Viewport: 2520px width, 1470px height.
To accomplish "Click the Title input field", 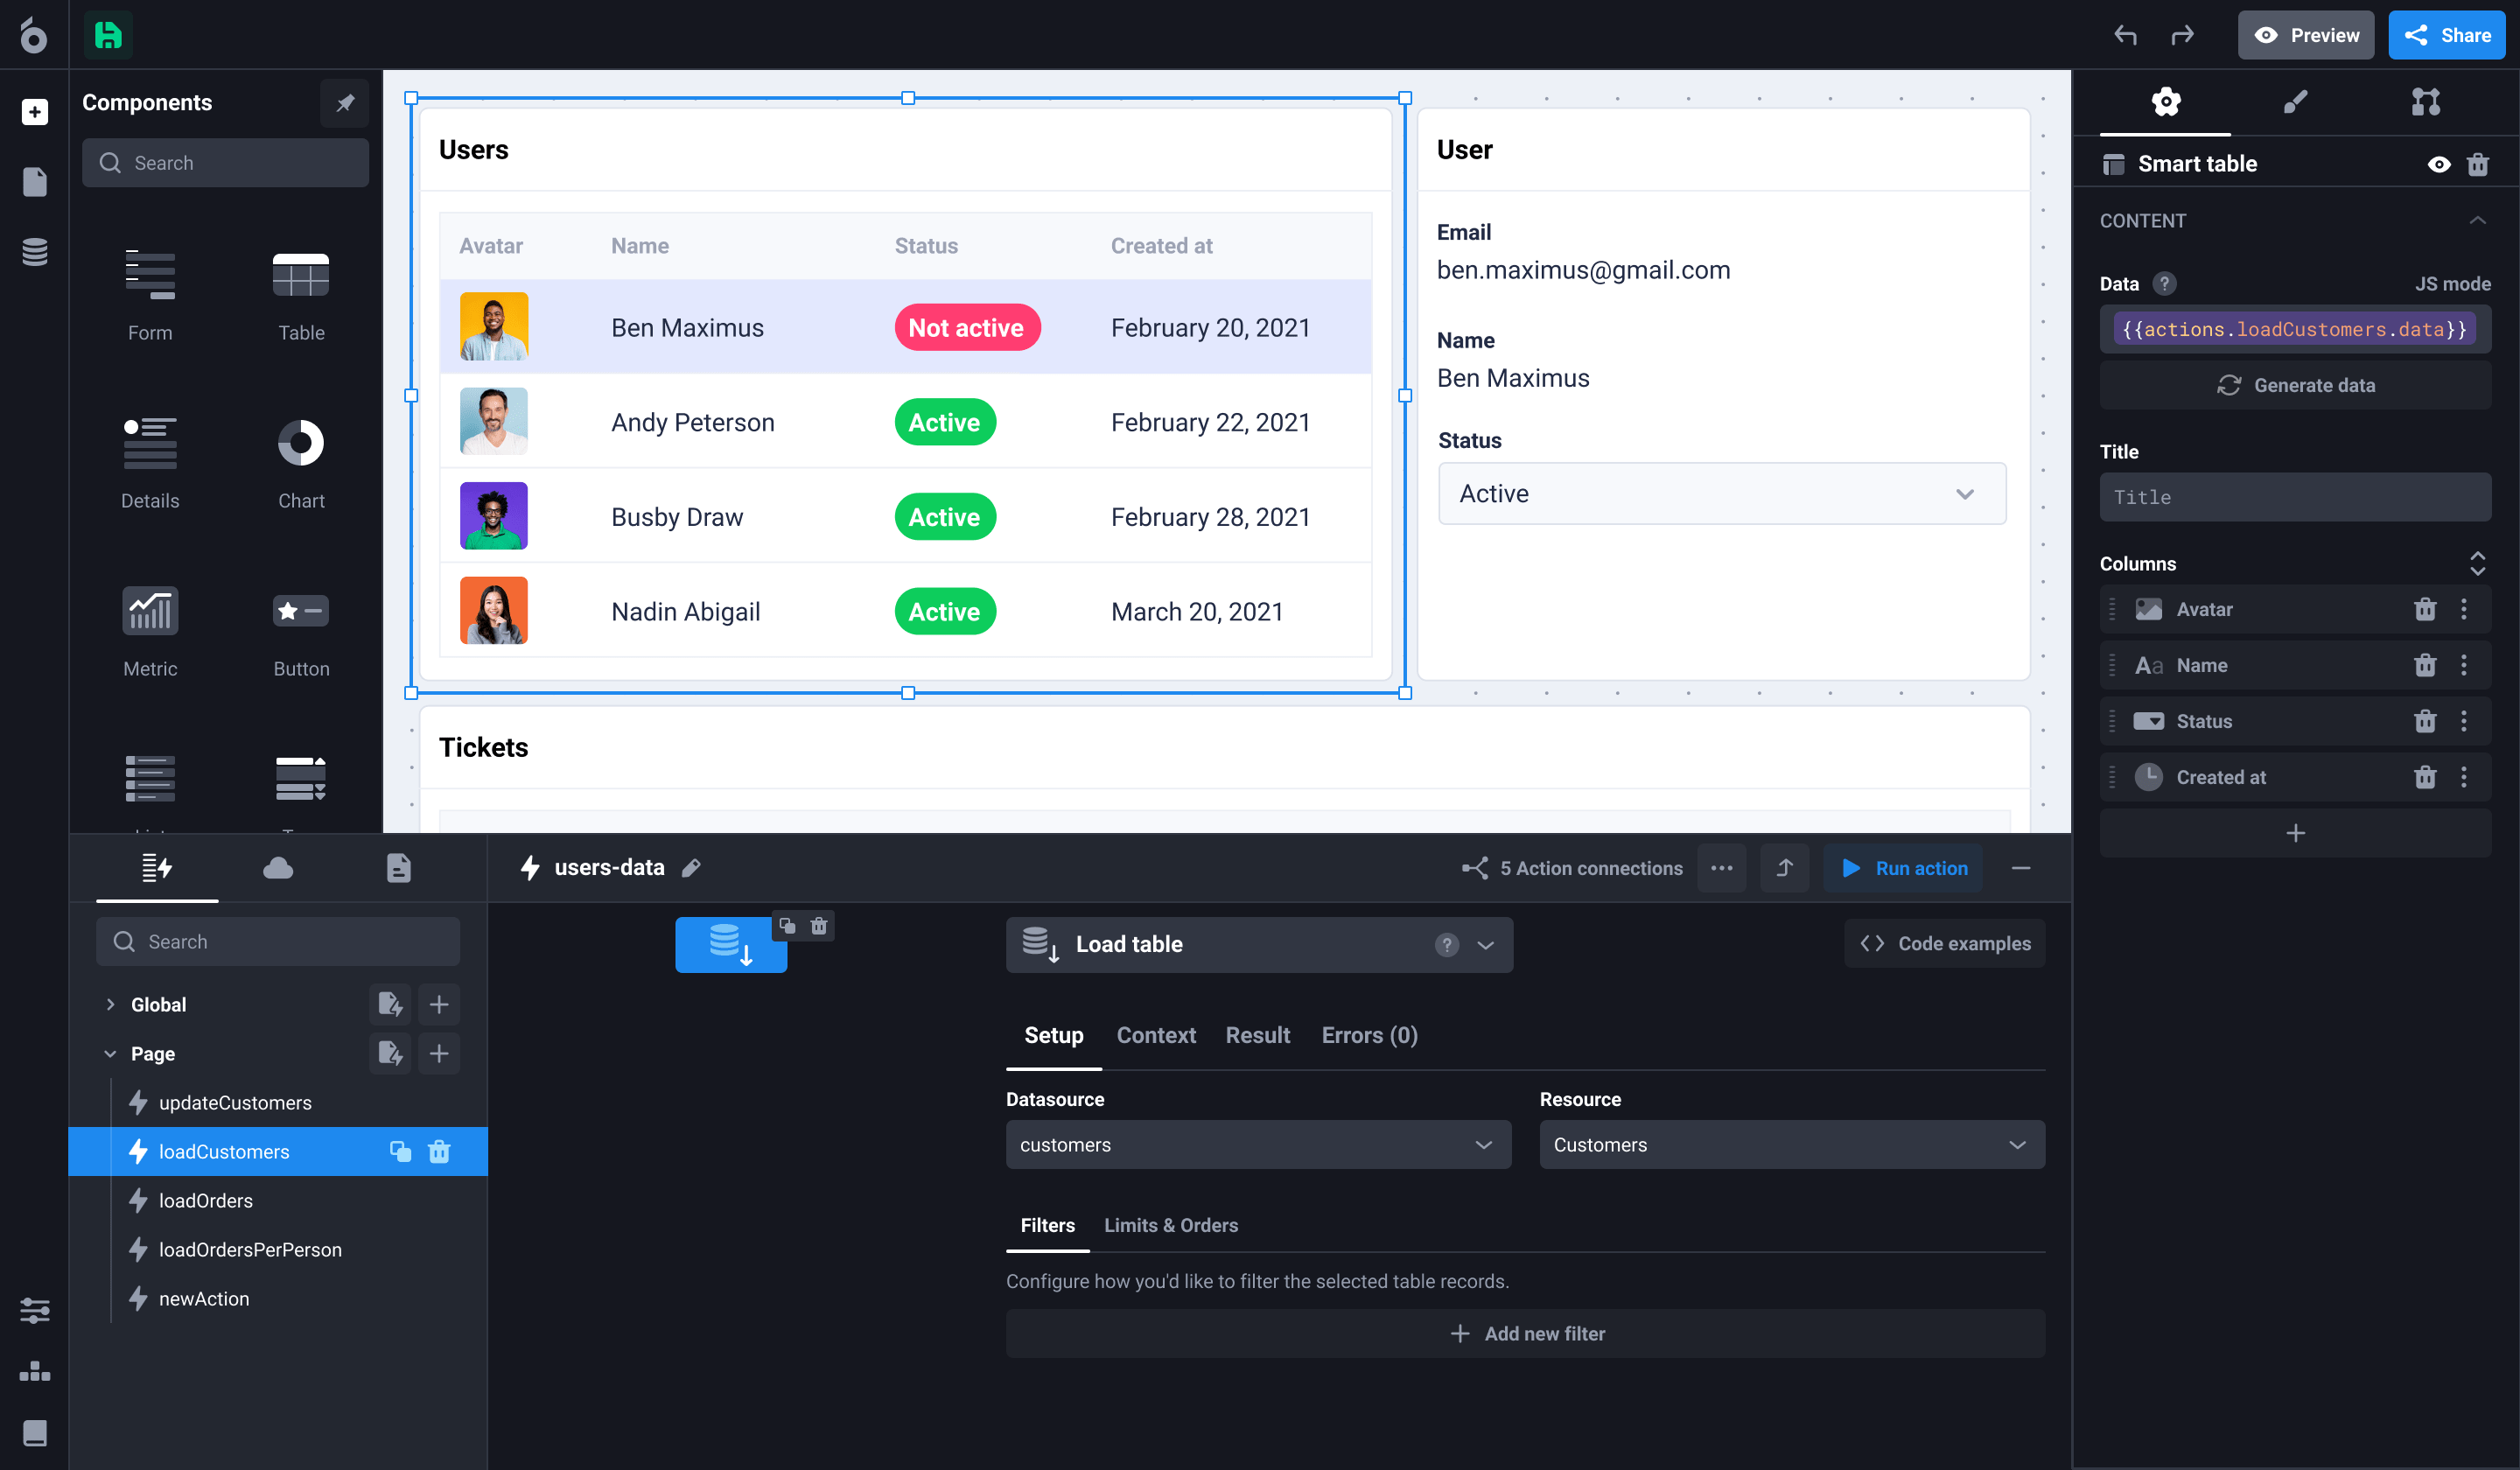I will pyautogui.click(x=2295, y=497).
